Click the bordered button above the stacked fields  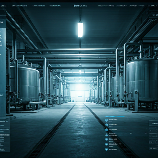click(153, 123)
